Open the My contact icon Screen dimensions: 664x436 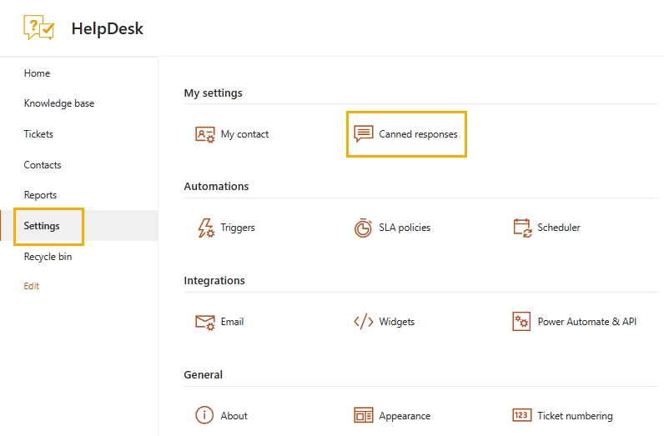[205, 134]
